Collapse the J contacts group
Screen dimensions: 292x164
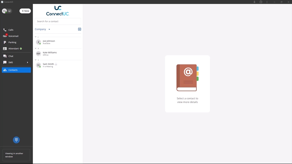click(36, 37)
